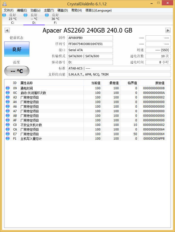Image resolution: width=175 pixels, height=232 pixels.
Task: Click status orb for attribute A7
Action: click(8, 111)
